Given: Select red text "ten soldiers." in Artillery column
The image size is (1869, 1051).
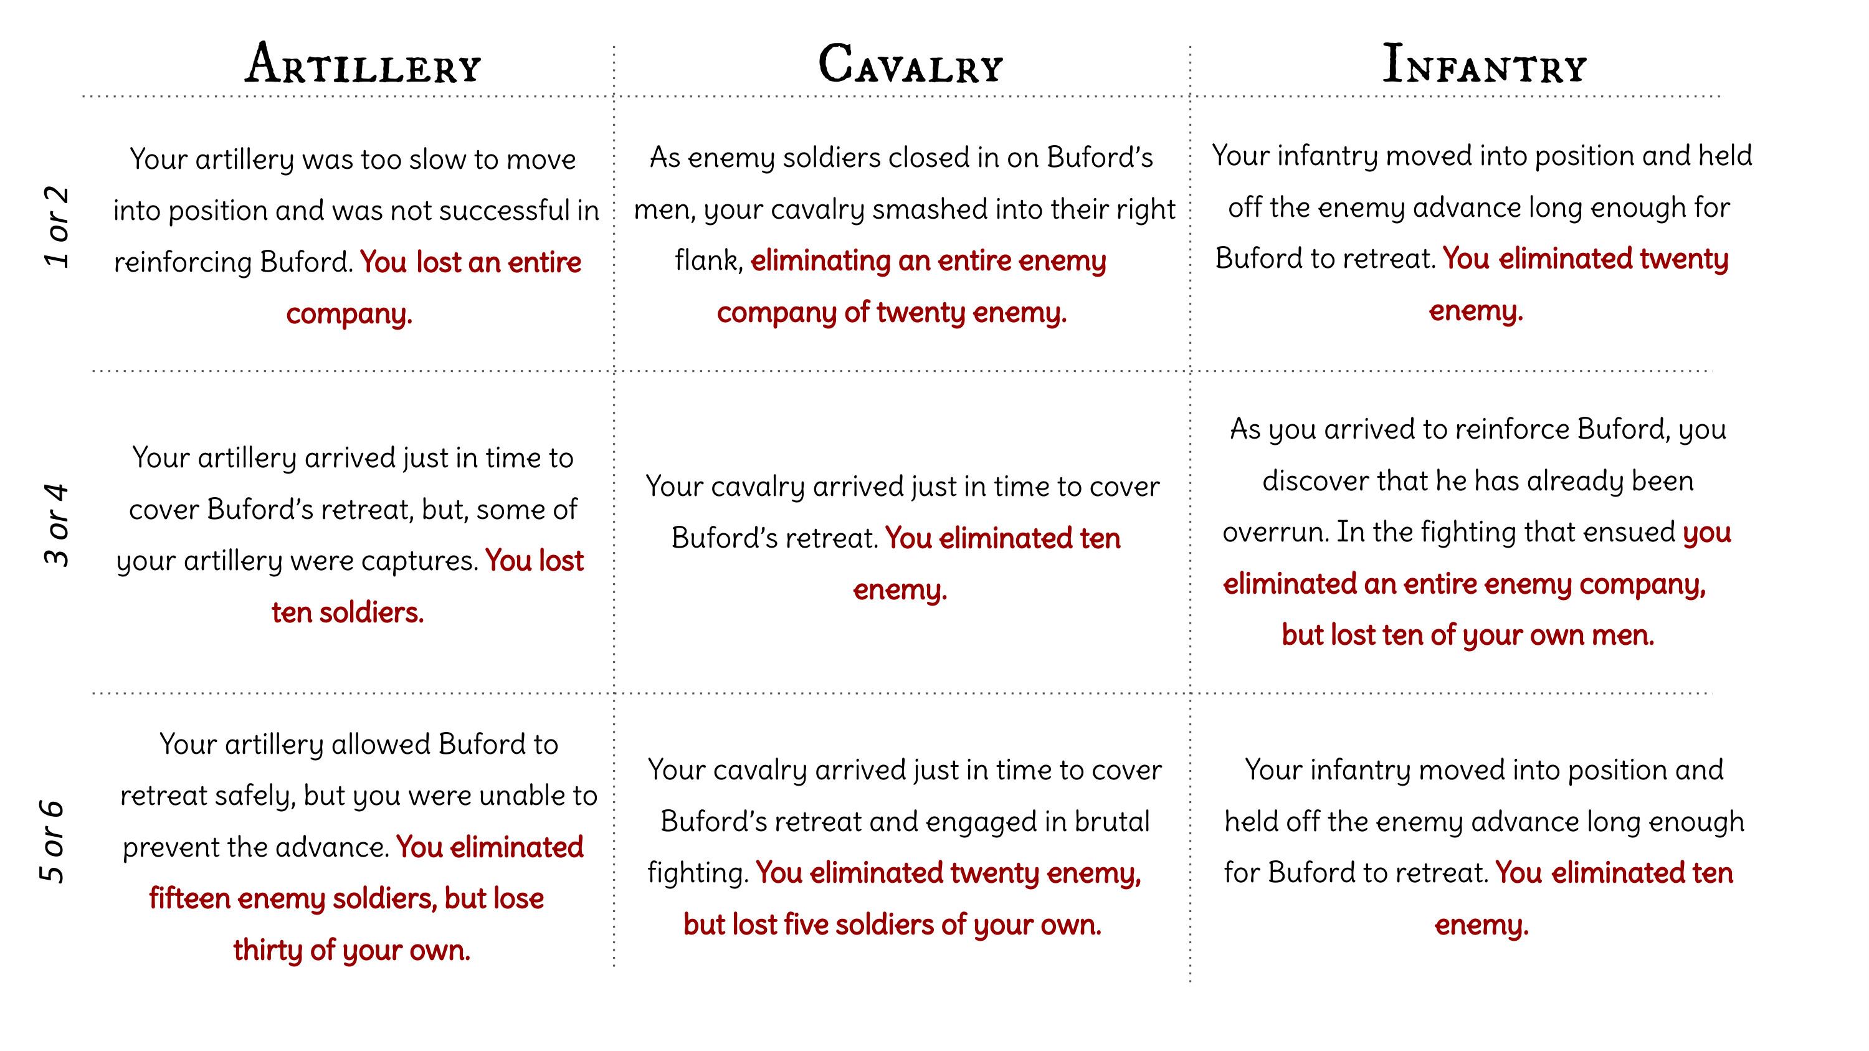Looking at the screenshot, I should (x=348, y=613).
